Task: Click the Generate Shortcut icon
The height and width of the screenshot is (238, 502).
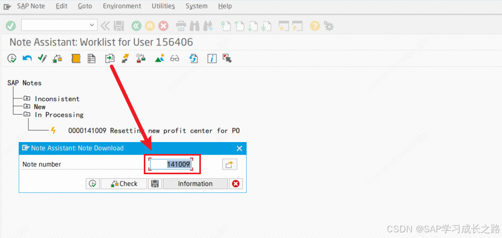Action: click(297, 25)
